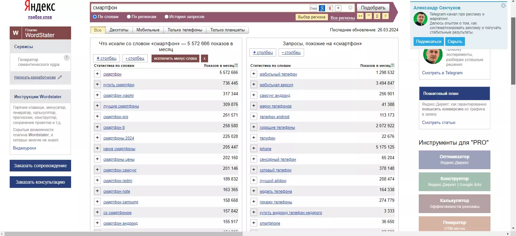Switch to the 'Все' device tab
The width and height of the screenshot is (516, 236).
tap(98, 30)
